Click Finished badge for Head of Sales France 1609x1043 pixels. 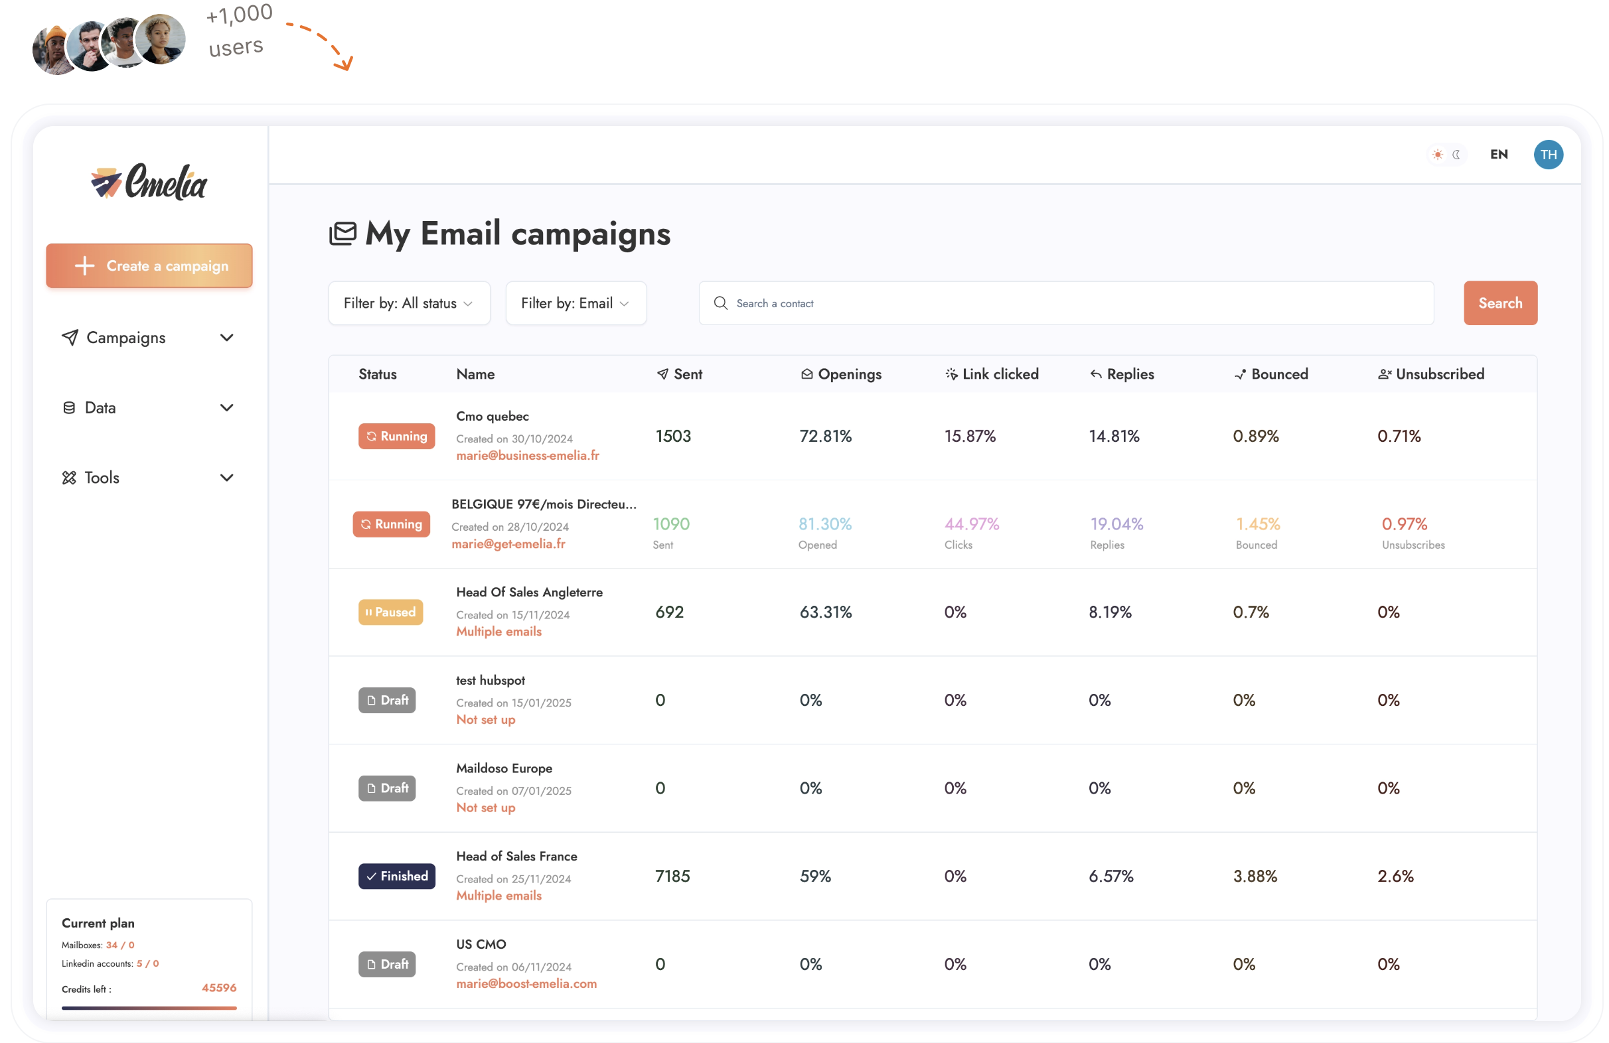tap(397, 876)
